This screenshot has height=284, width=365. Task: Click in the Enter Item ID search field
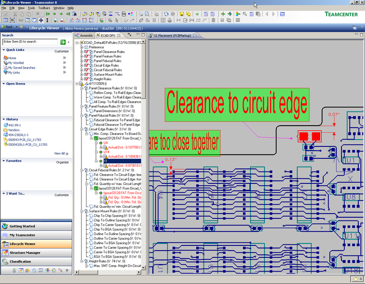[x=30, y=42]
